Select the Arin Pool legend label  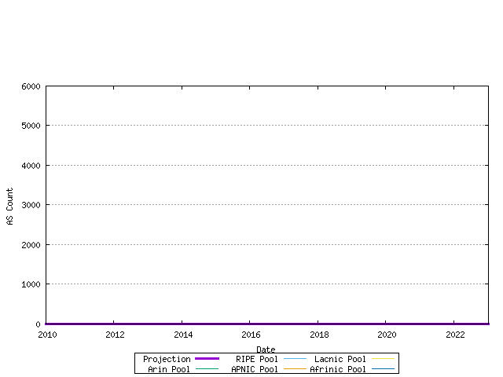(169, 369)
